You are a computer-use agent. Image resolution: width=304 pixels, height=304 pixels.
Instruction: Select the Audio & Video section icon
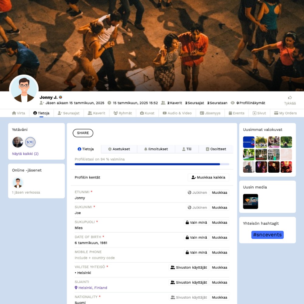[x=164, y=113]
